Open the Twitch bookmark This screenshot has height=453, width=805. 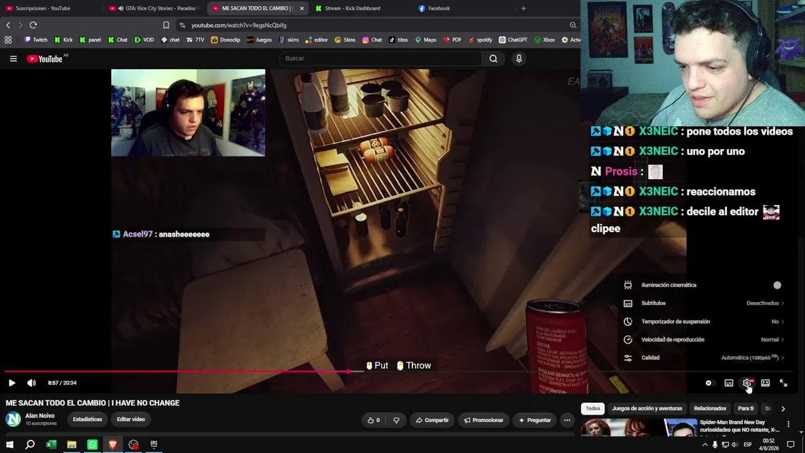coord(36,40)
